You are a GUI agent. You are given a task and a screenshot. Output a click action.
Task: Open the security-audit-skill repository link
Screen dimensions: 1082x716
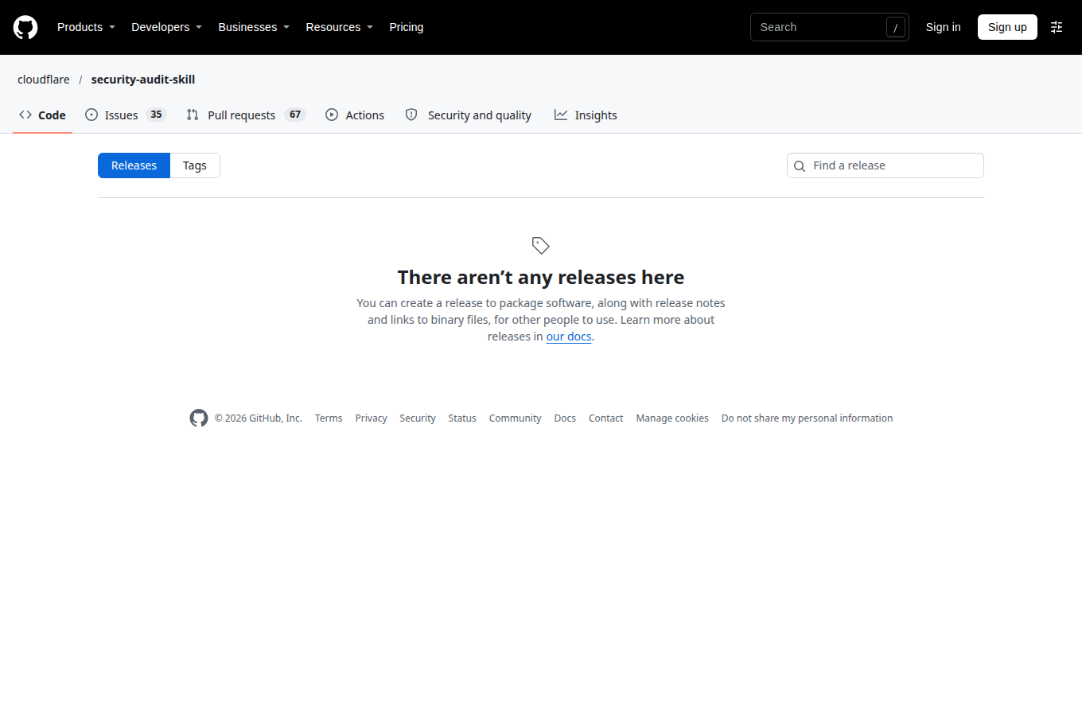click(x=143, y=80)
